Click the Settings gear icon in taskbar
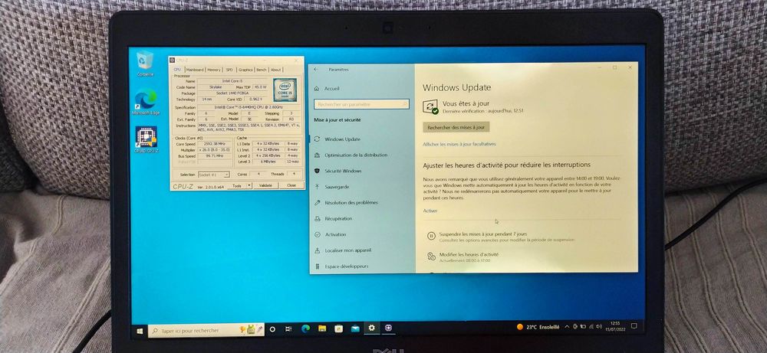Screen dimensions: 767x353 coord(372,328)
